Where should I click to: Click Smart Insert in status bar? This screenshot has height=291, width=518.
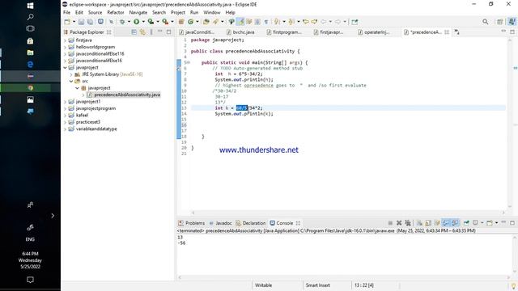pos(318,285)
